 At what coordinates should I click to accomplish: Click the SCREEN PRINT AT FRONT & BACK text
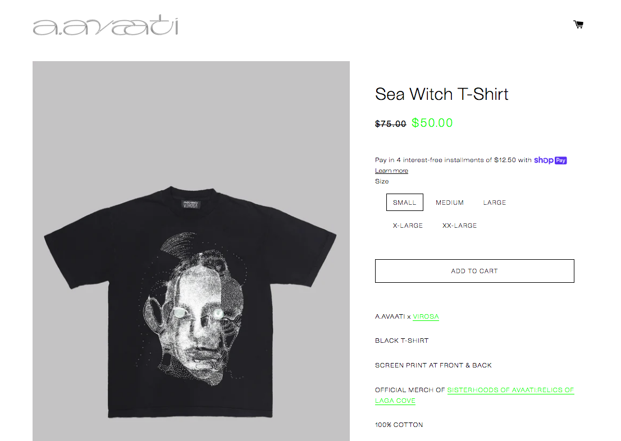pyautogui.click(x=433, y=365)
